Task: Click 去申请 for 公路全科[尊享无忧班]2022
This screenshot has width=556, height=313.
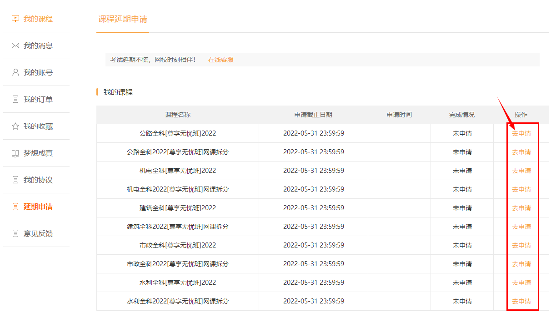Action: tap(521, 133)
